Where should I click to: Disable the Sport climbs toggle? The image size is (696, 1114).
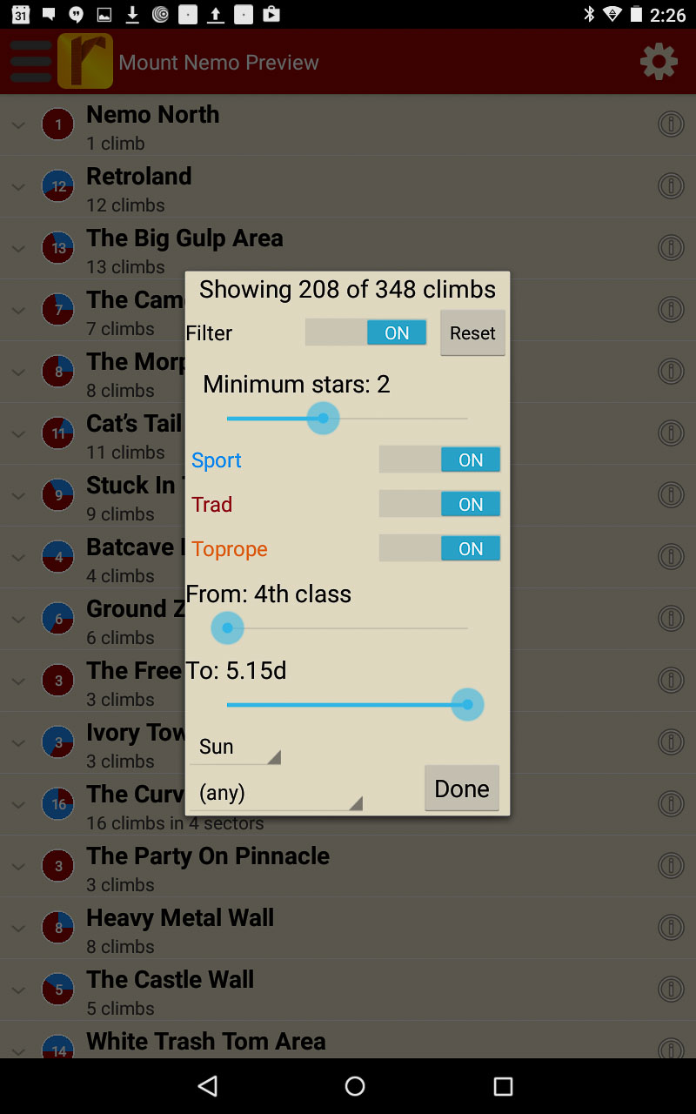click(x=439, y=460)
